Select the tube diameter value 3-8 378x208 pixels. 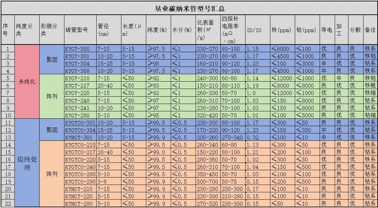[x=109, y=182]
